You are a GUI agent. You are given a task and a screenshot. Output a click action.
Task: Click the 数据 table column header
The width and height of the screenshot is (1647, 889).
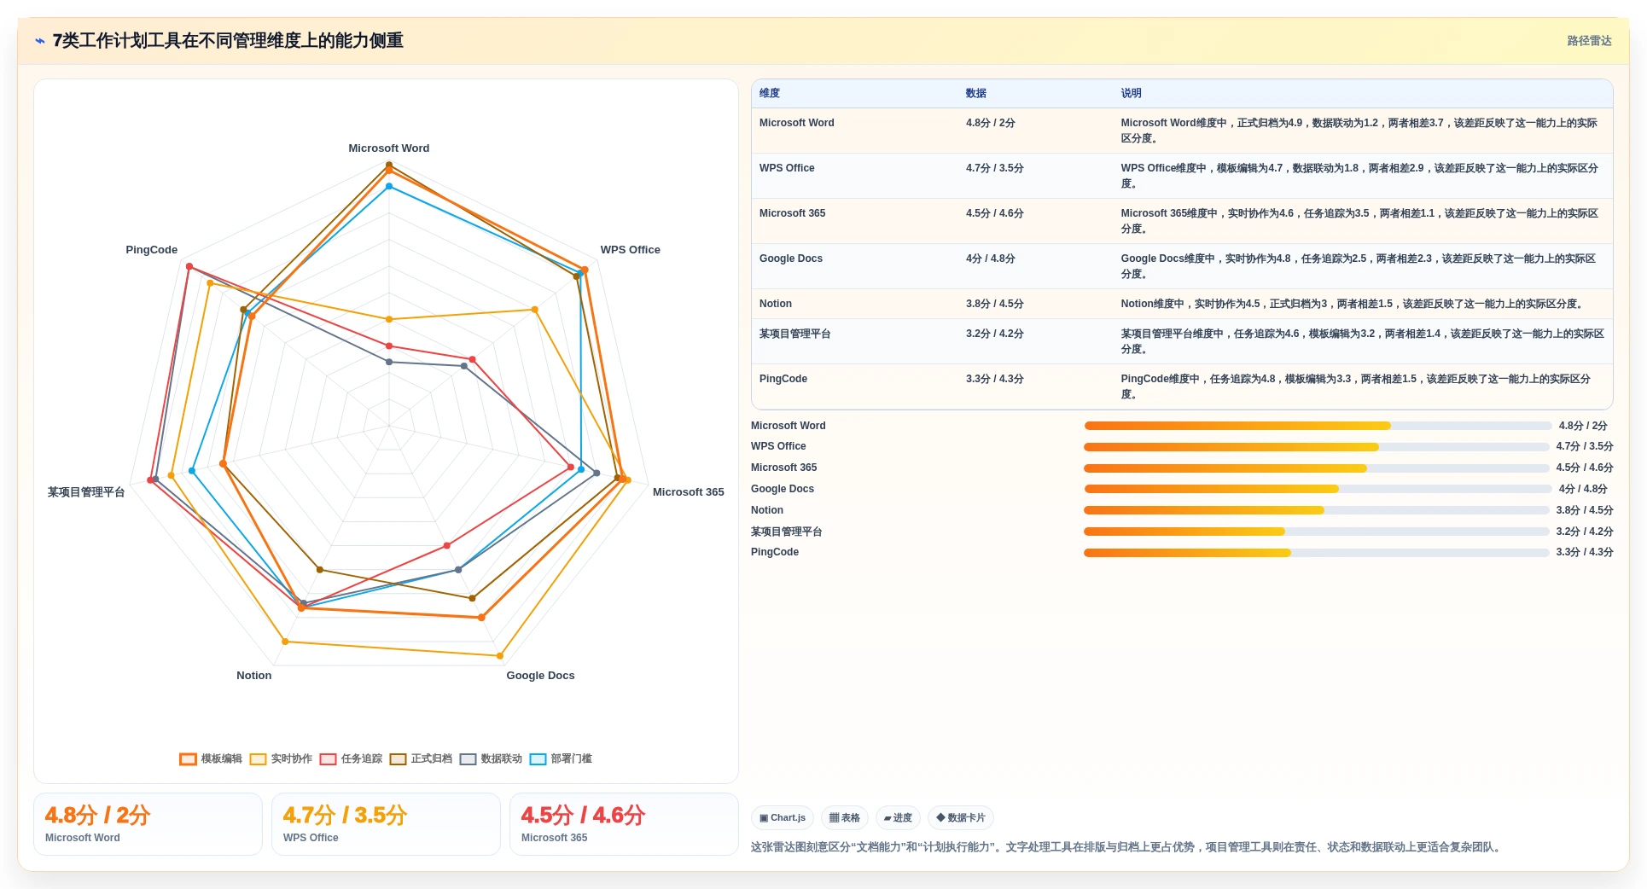[x=976, y=93]
